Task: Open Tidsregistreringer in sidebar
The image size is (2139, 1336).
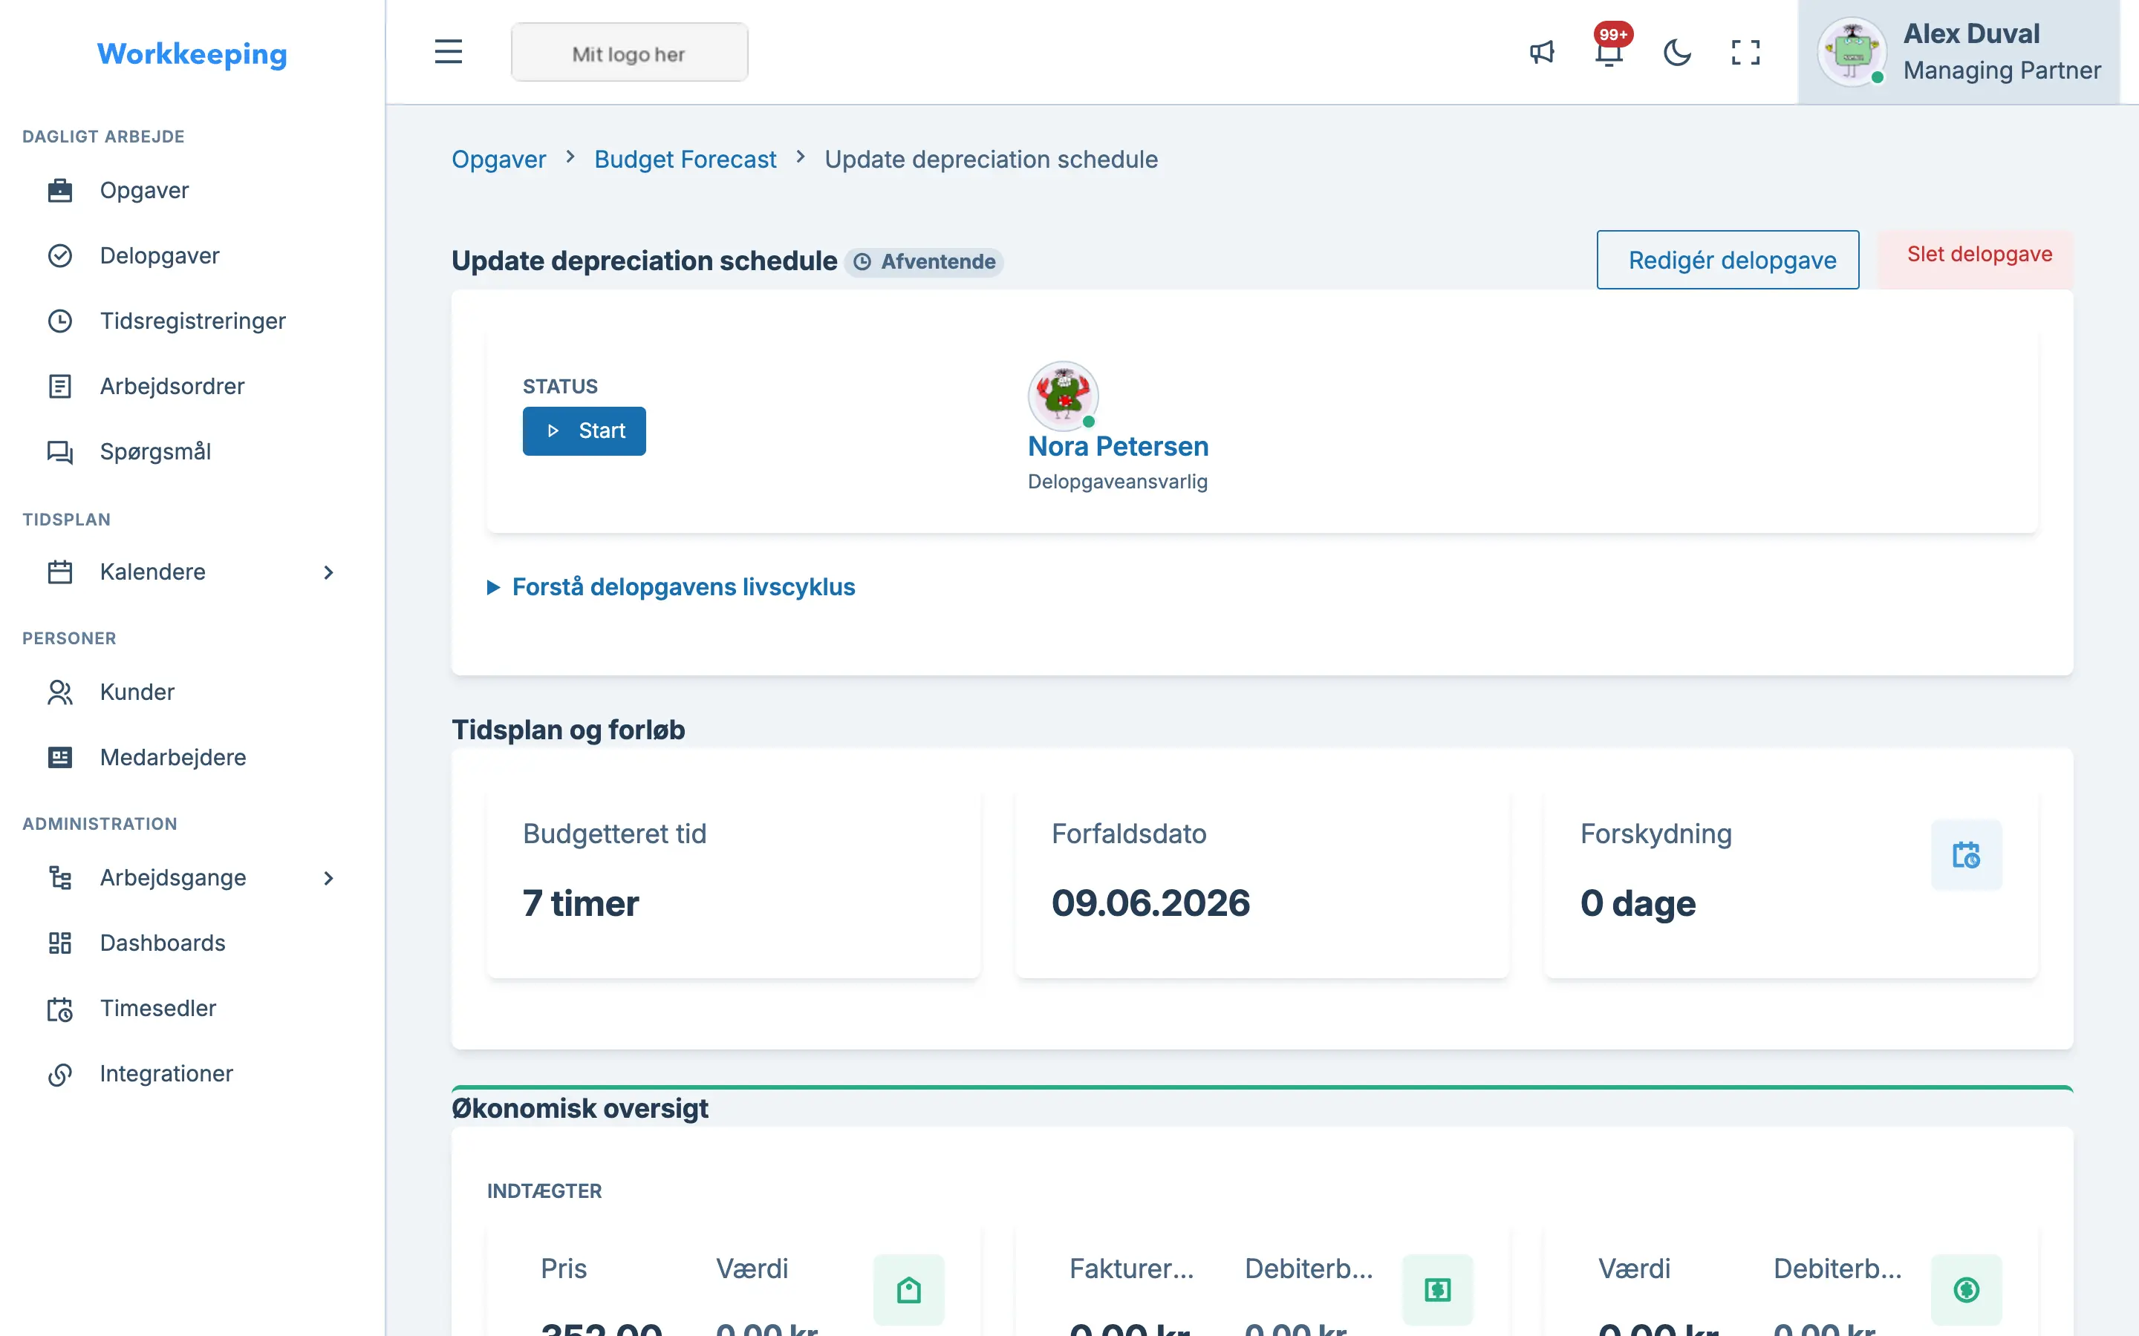Action: (192, 321)
